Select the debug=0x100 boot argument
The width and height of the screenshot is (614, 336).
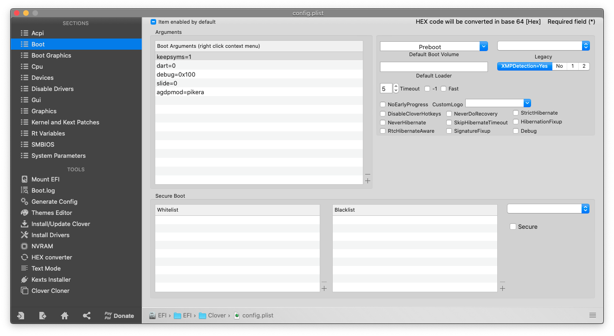click(259, 74)
